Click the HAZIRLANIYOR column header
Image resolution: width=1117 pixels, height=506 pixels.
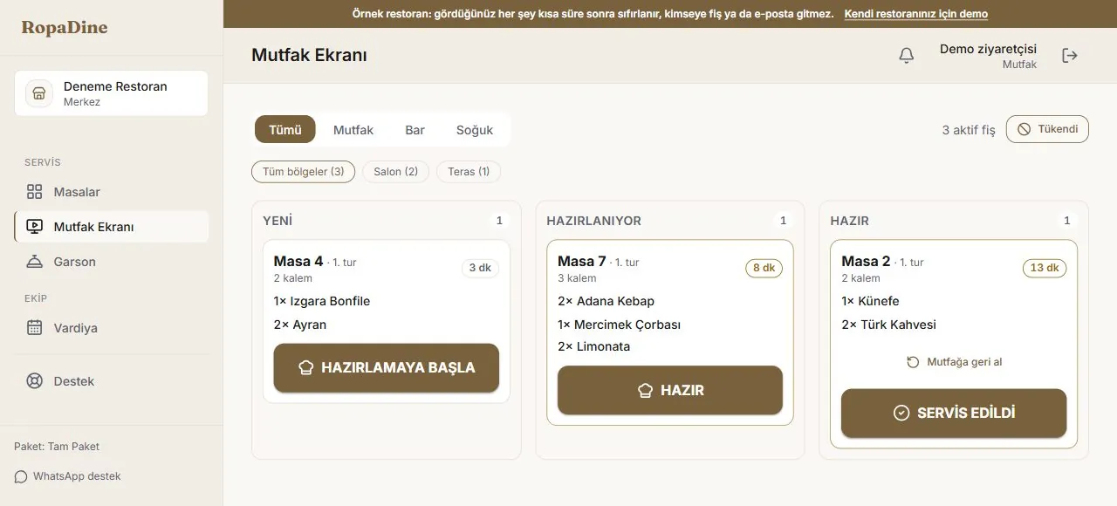[x=594, y=221]
